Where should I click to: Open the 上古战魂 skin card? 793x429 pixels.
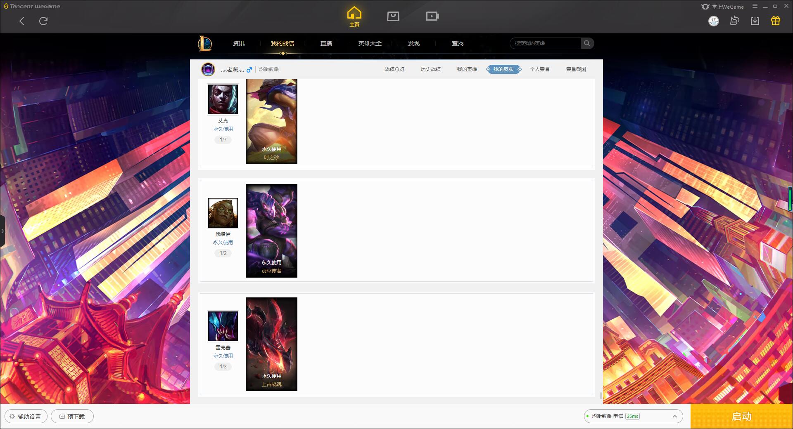(271, 344)
